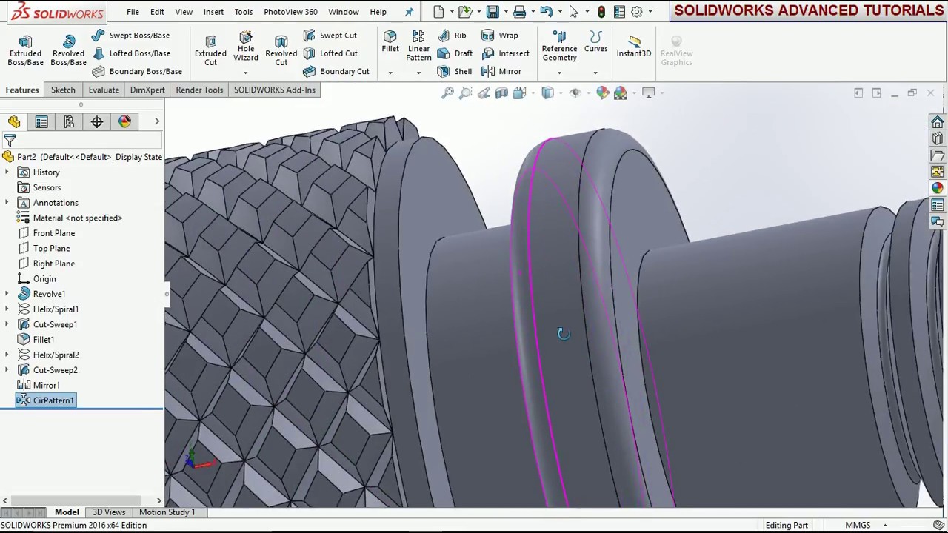Open the Insert menu

[213, 12]
